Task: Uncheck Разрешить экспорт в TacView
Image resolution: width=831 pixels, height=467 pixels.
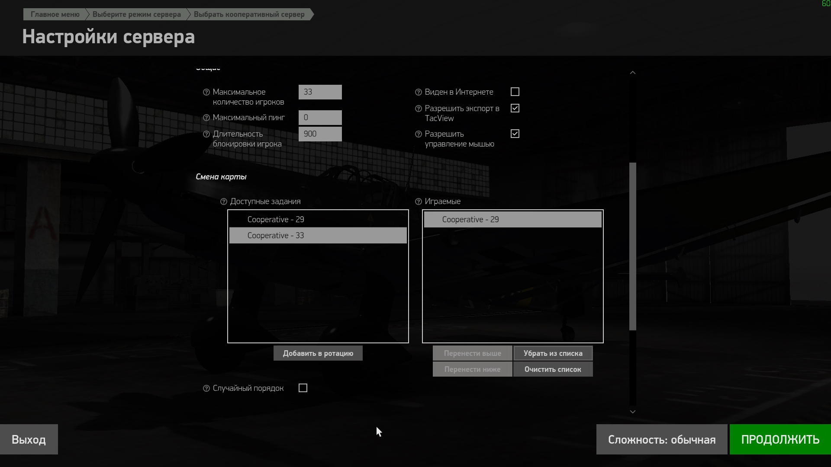Action: [515, 108]
